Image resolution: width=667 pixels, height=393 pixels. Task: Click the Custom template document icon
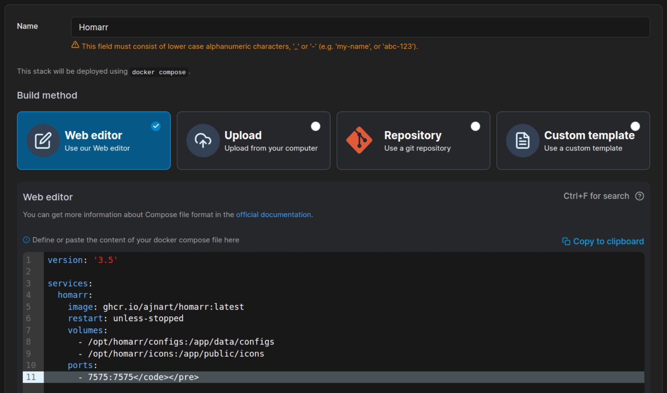(522, 141)
